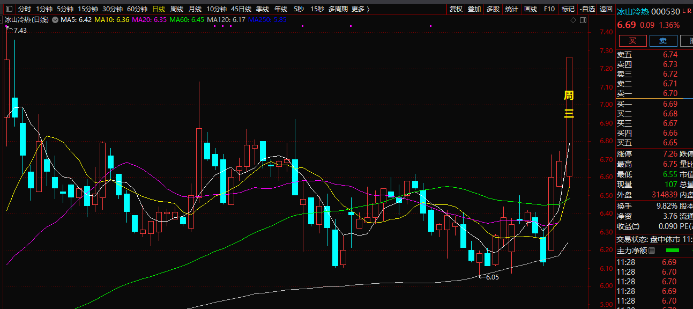Click the 最高 6.75 value
The height and width of the screenshot is (309, 693).
[x=670, y=164]
